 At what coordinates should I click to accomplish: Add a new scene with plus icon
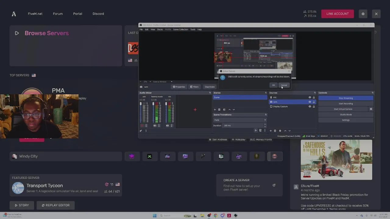click(x=215, y=109)
